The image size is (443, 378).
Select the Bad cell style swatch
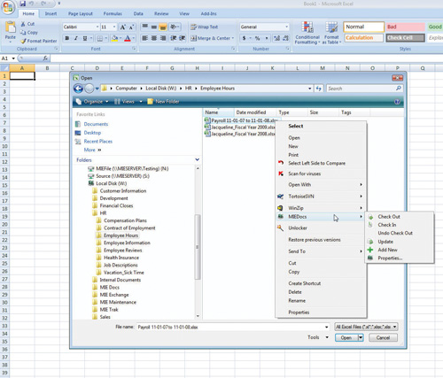[405, 27]
